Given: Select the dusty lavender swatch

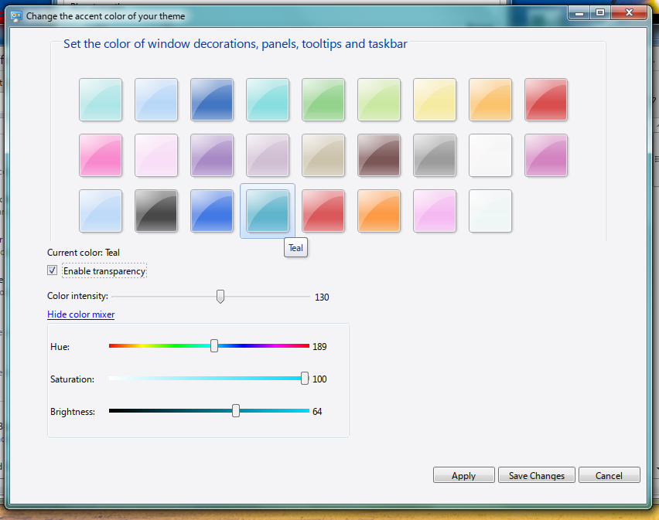Looking at the screenshot, I should pos(268,155).
